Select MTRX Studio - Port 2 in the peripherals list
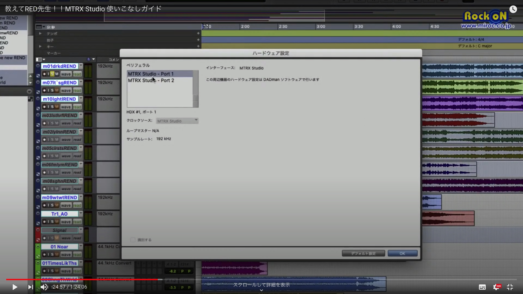This screenshot has width=523, height=294. pyautogui.click(x=160, y=80)
